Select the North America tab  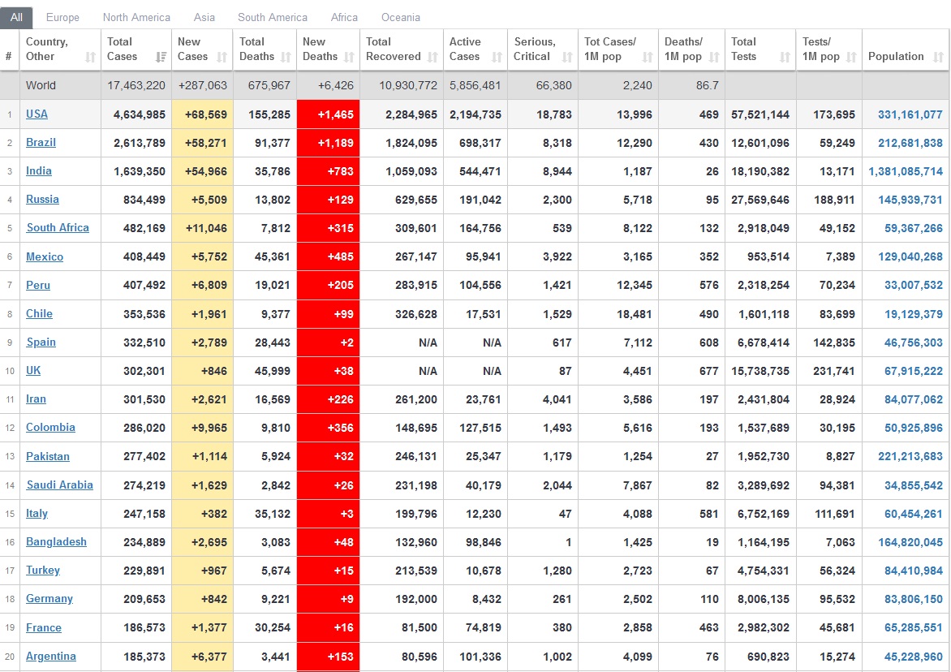tap(136, 17)
